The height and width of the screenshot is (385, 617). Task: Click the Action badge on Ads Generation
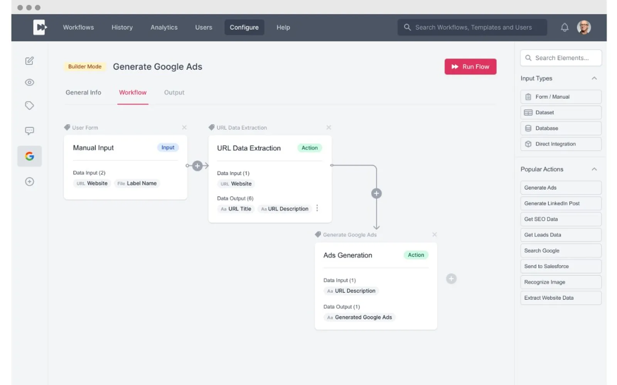(x=416, y=255)
